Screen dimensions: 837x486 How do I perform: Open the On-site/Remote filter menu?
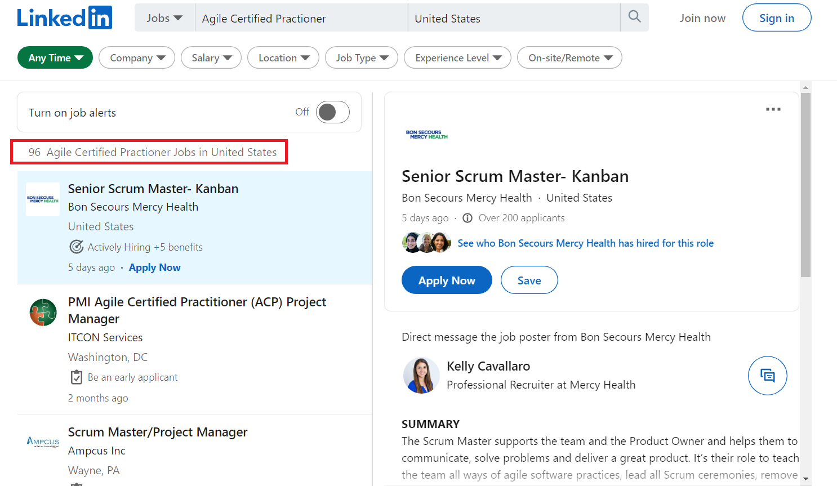point(569,58)
